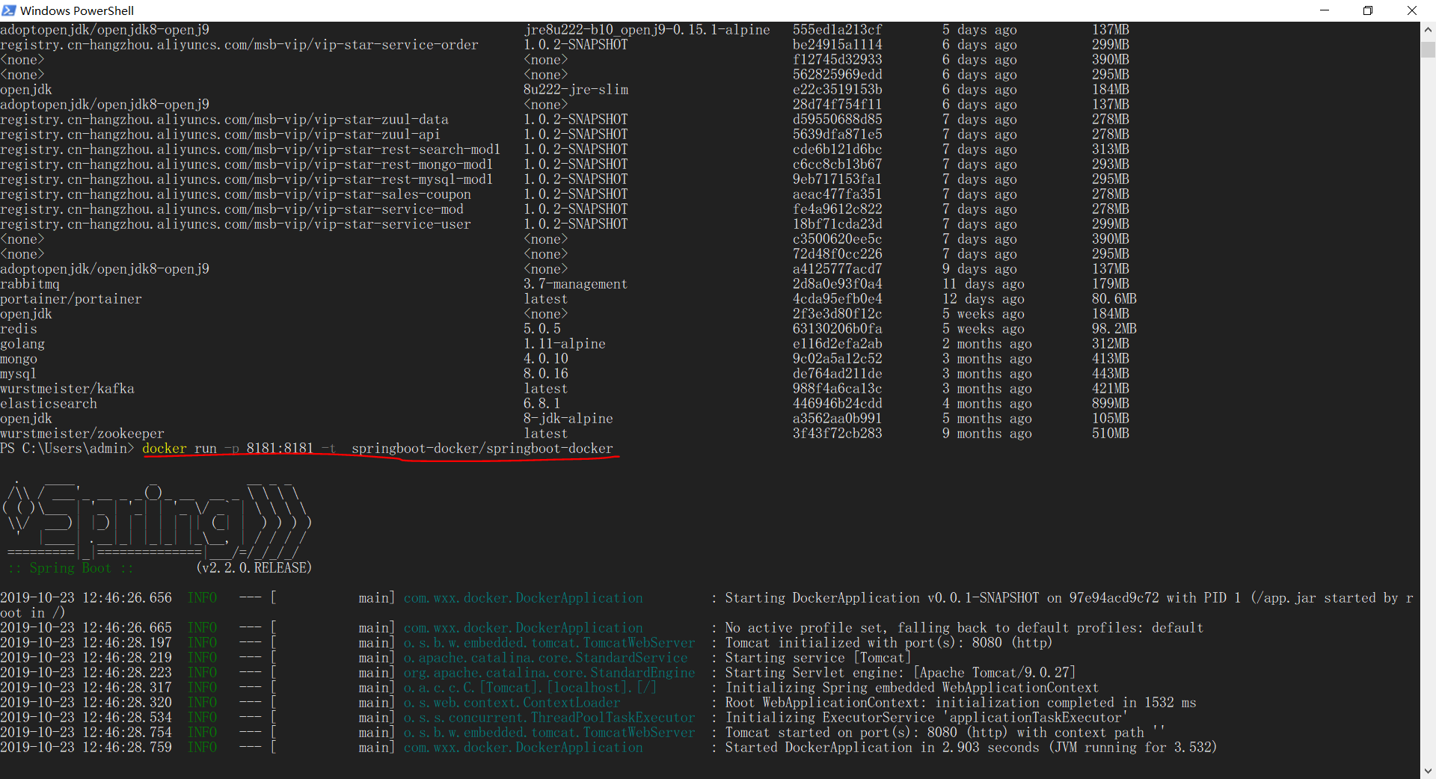The width and height of the screenshot is (1436, 779).
Task: Click the '80.6MB' size value
Action: pyautogui.click(x=1114, y=299)
